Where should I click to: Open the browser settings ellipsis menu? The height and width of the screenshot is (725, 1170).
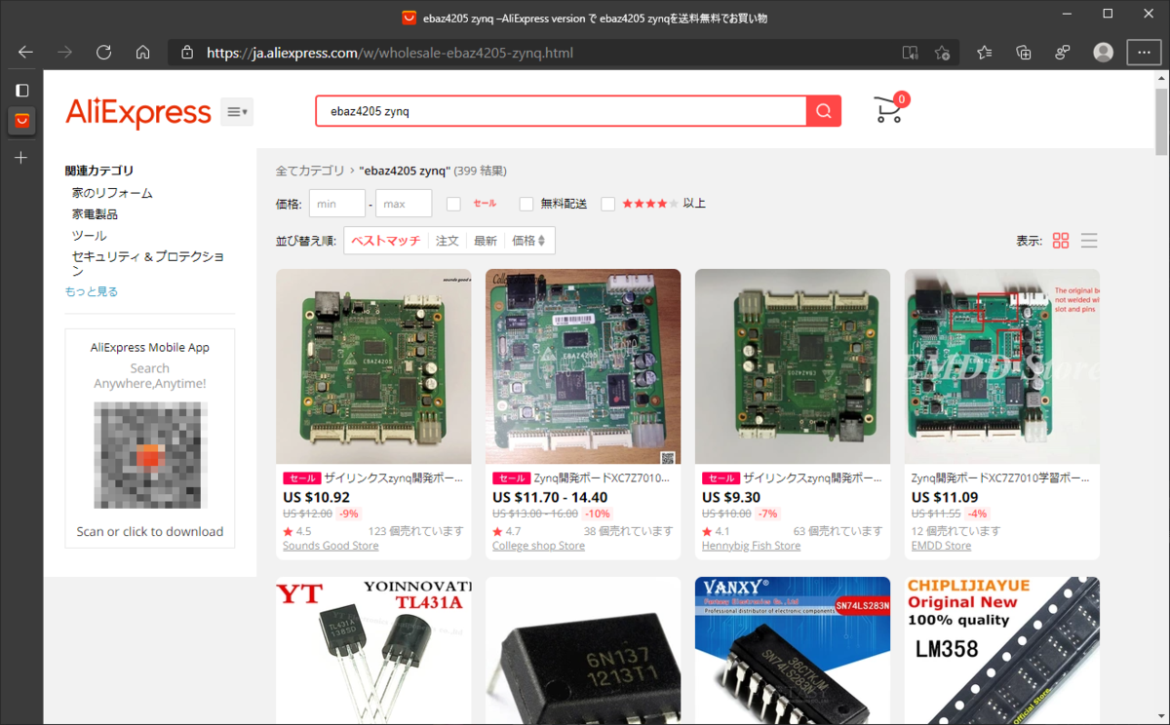(x=1144, y=53)
